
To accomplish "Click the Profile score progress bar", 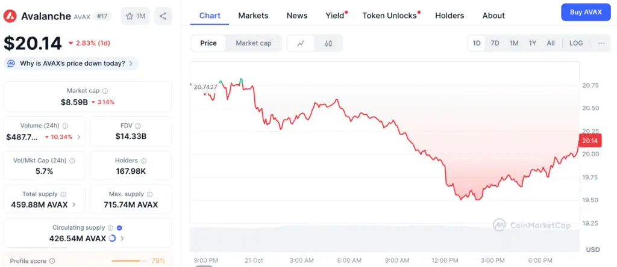I will pyautogui.click(x=128, y=261).
